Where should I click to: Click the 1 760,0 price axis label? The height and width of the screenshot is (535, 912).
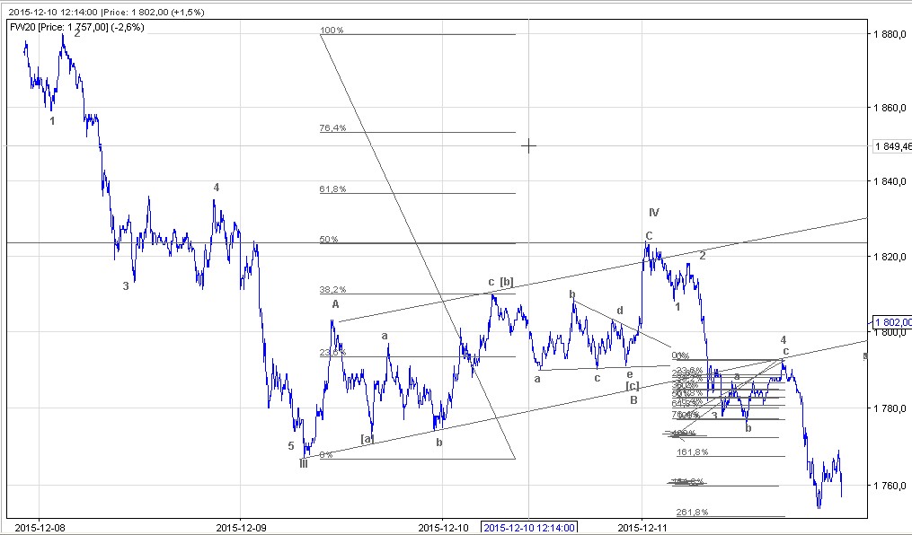click(890, 486)
